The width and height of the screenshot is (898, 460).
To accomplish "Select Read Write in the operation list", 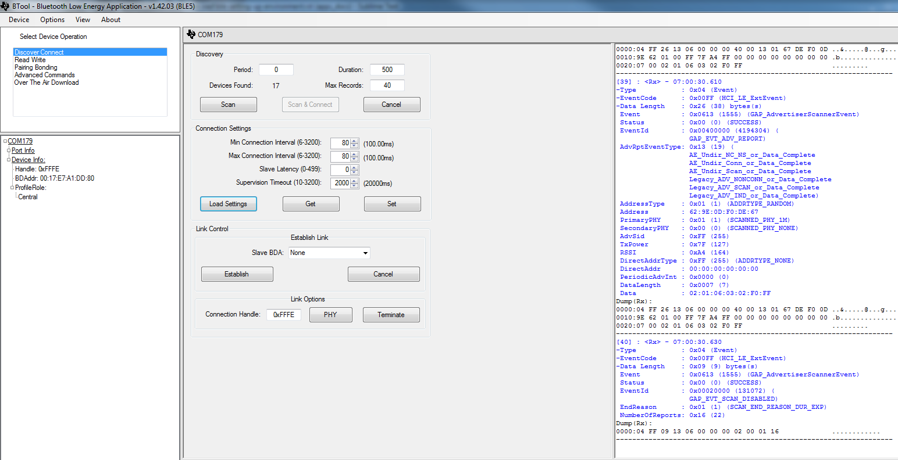I will [x=30, y=59].
